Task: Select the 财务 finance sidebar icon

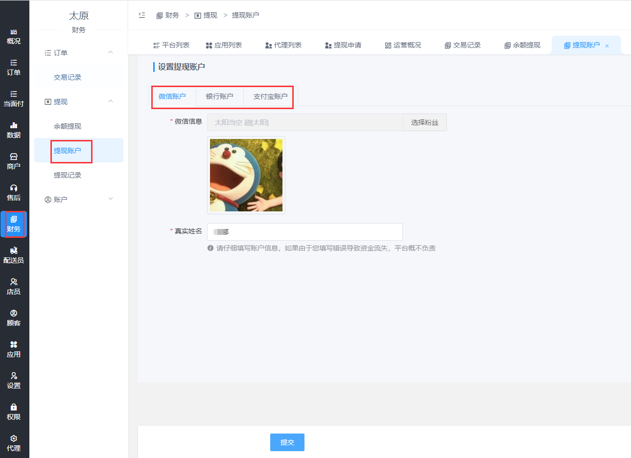Action: [x=14, y=225]
